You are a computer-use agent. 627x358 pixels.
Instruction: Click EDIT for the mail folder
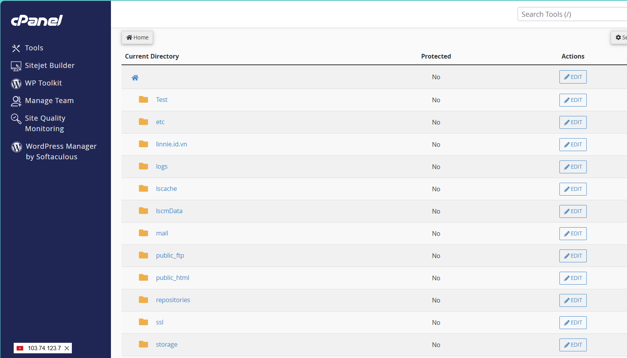pos(573,233)
